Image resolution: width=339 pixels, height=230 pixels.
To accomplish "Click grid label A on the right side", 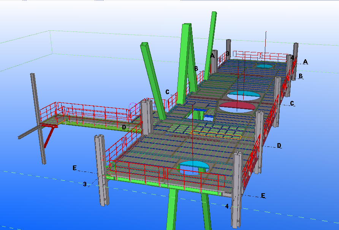I will tap(305, 61).
